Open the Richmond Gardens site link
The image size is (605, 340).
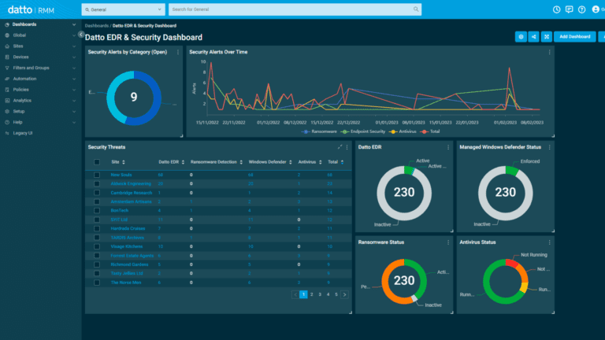129,264
